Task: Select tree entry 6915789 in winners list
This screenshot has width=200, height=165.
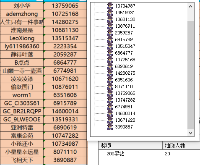Action: coord(124,39)
